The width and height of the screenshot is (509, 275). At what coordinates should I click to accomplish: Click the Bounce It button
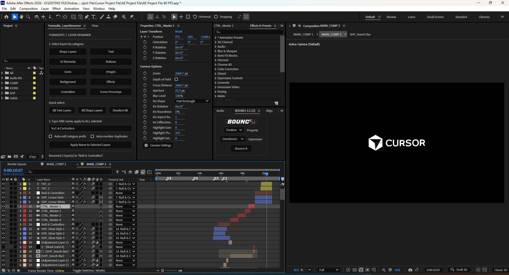[241, 148]
